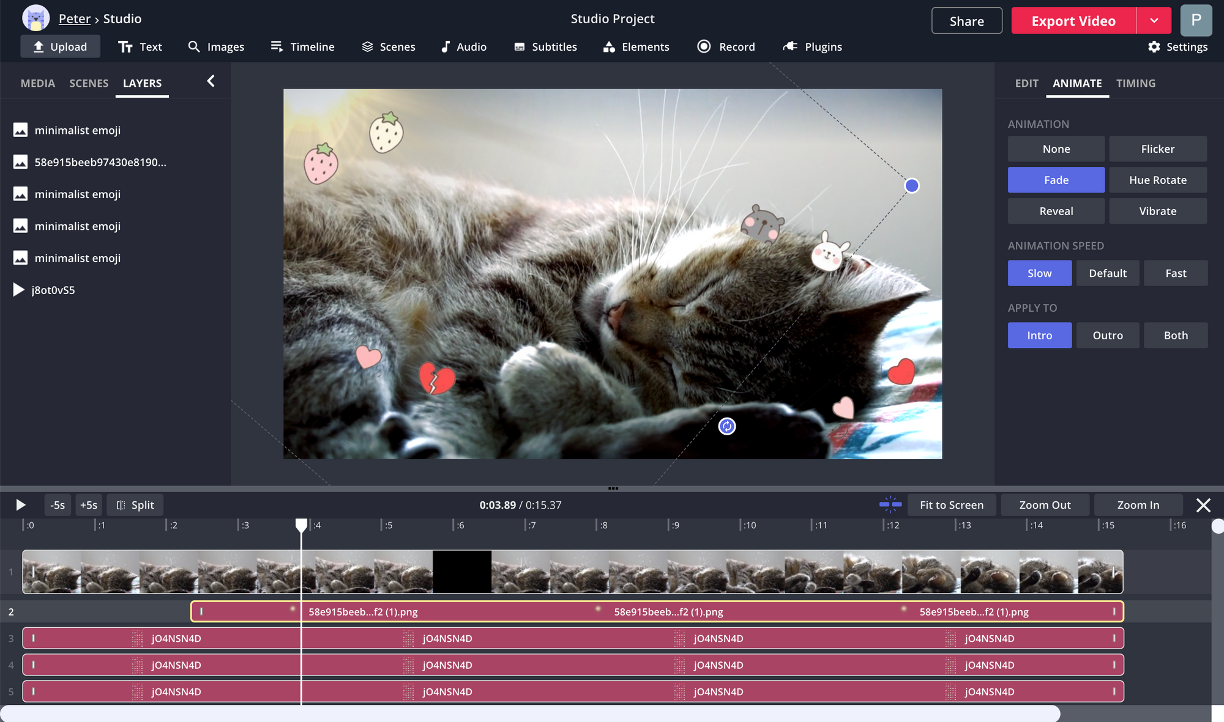Image resolution: width=1224 pixels, height=722 pixels.
Task: Open the Plugins menu
Action: pos(812,46)
